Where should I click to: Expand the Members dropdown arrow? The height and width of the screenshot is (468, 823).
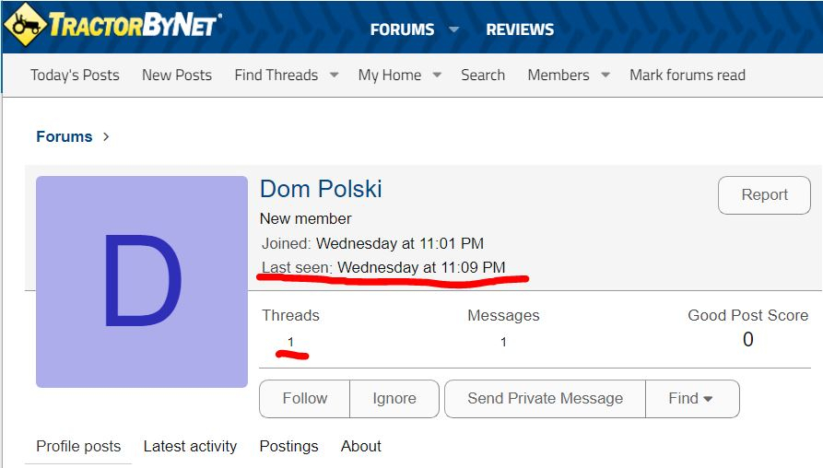click(x=605, y=75)
